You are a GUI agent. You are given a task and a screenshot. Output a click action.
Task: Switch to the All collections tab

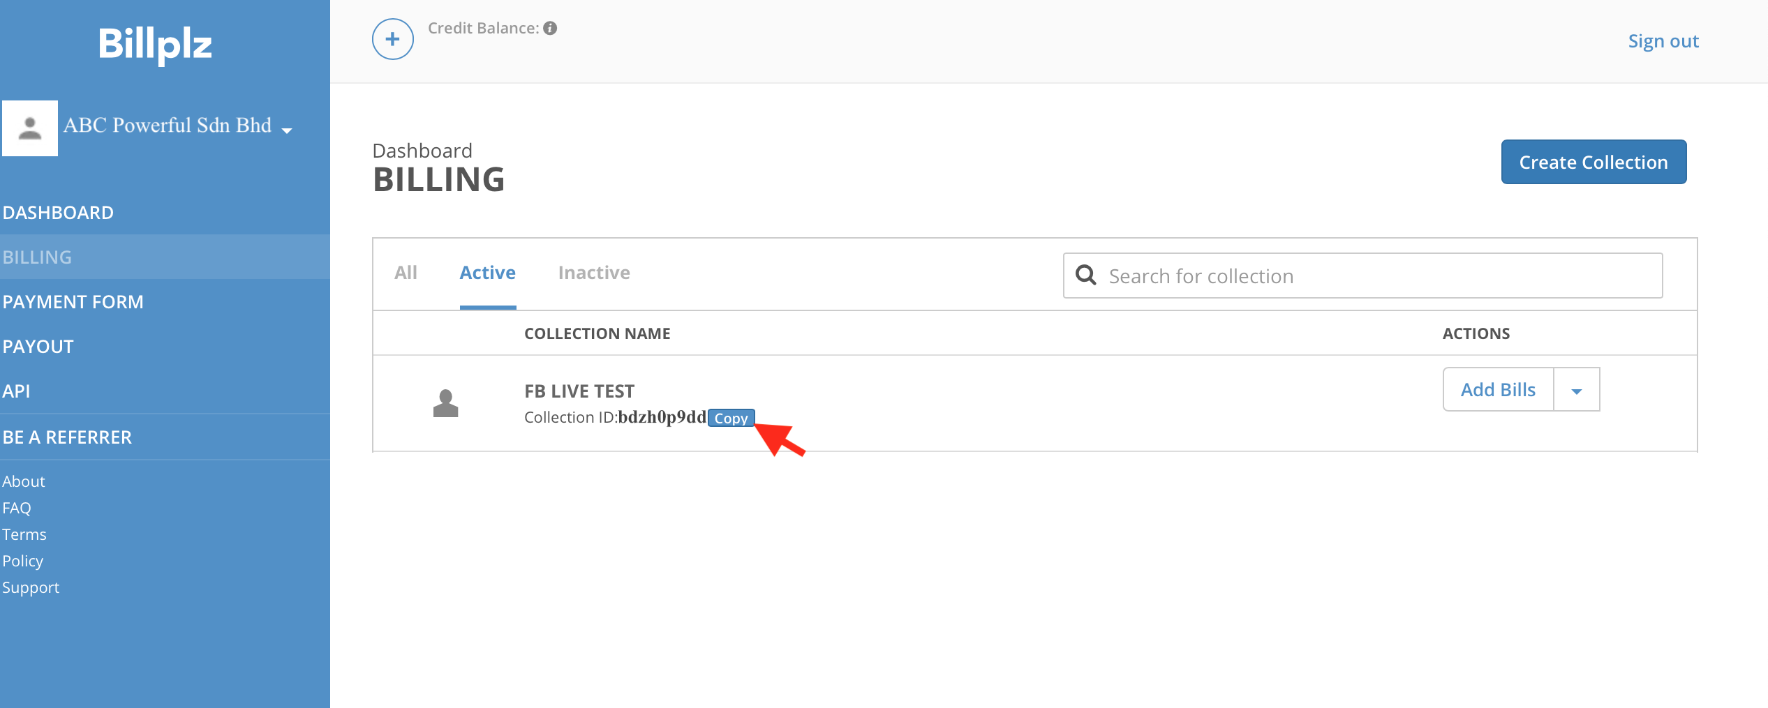406,273
